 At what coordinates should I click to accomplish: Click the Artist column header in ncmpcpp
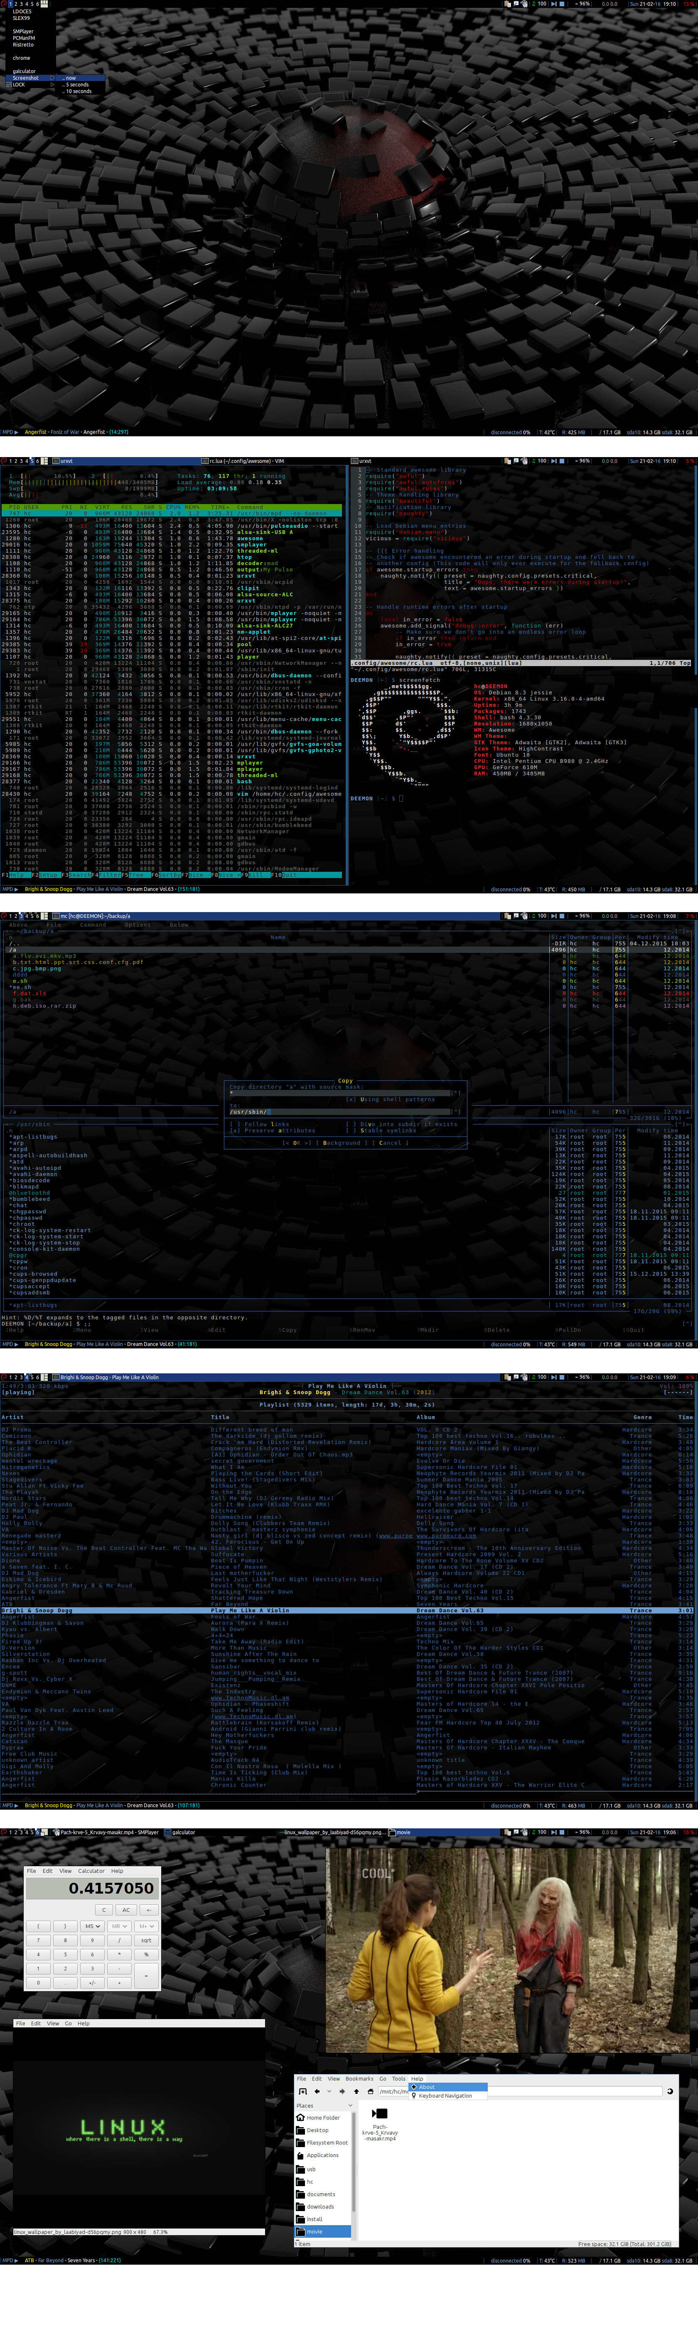(x=12, y=1417)
